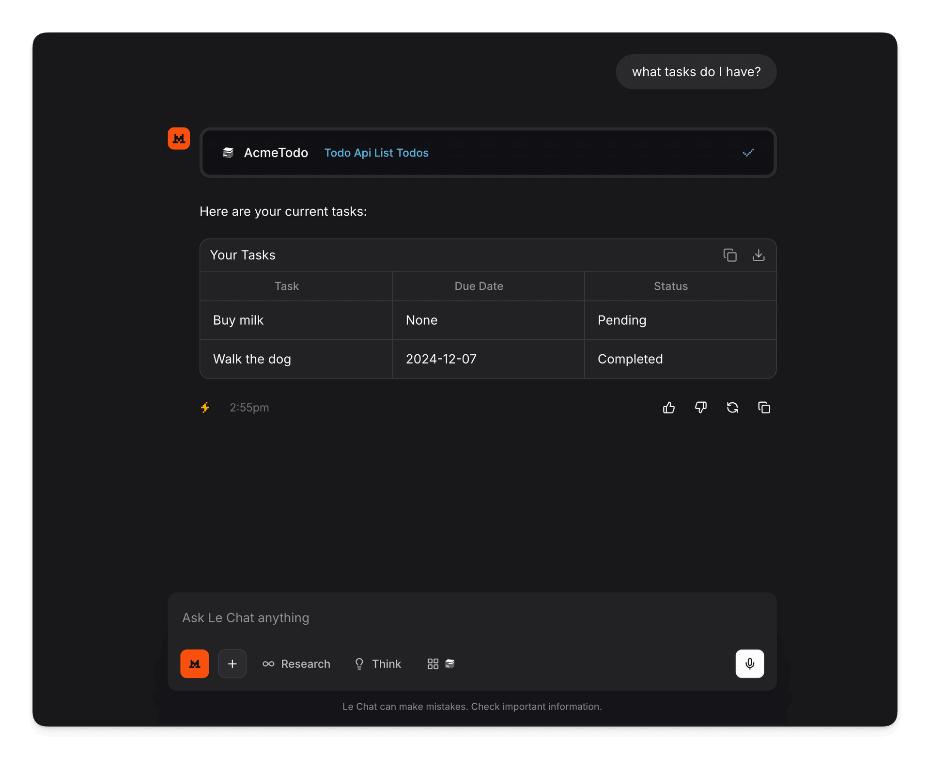The image size is (930, 759).
Task: Copy the Your Tasks table
Action: (729, 255)
